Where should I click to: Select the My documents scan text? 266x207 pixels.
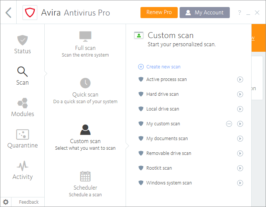click(x=167, y=139)
